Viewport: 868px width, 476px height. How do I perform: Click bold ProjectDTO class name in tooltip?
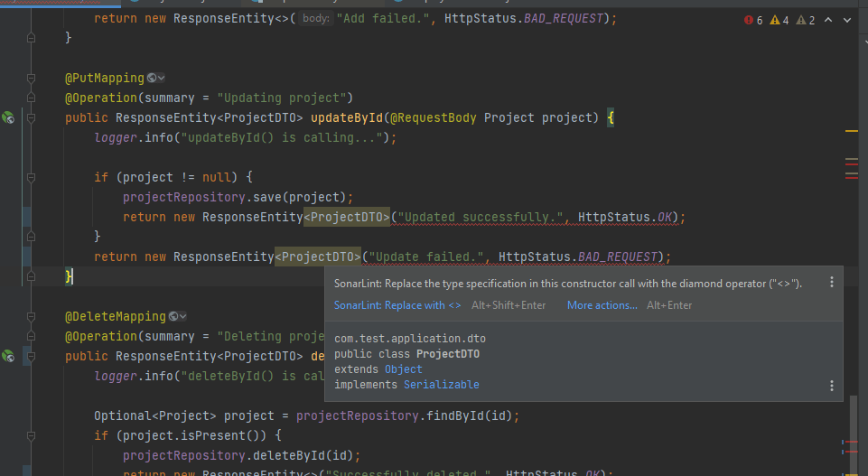pyautogui.click(x=448, y=354)
